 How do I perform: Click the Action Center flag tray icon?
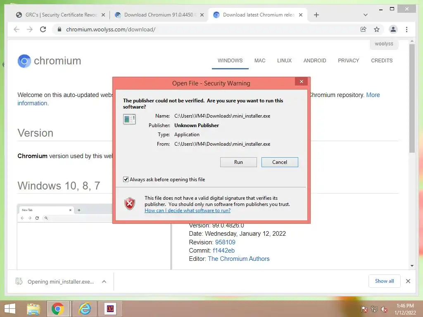[364, 309]
